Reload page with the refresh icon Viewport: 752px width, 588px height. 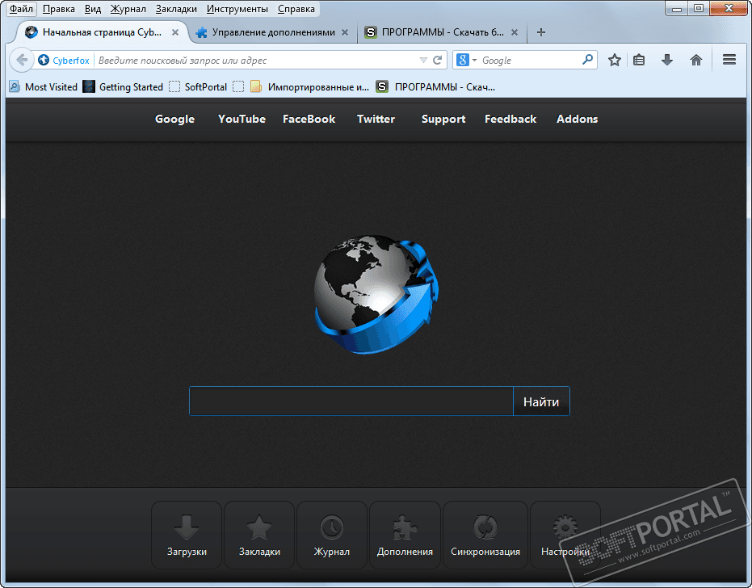click(438, 61)
